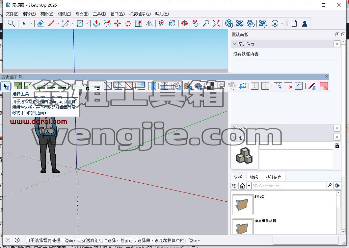Open Arc tool dropdown arrow
This screenshot has height=248, width=349.
point(72,23)
